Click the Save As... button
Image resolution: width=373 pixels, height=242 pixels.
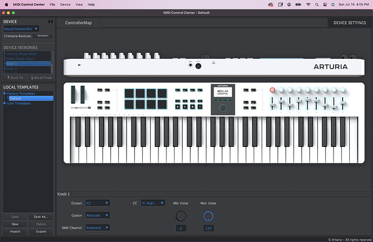pyautogui.click(x=41, y=217)
